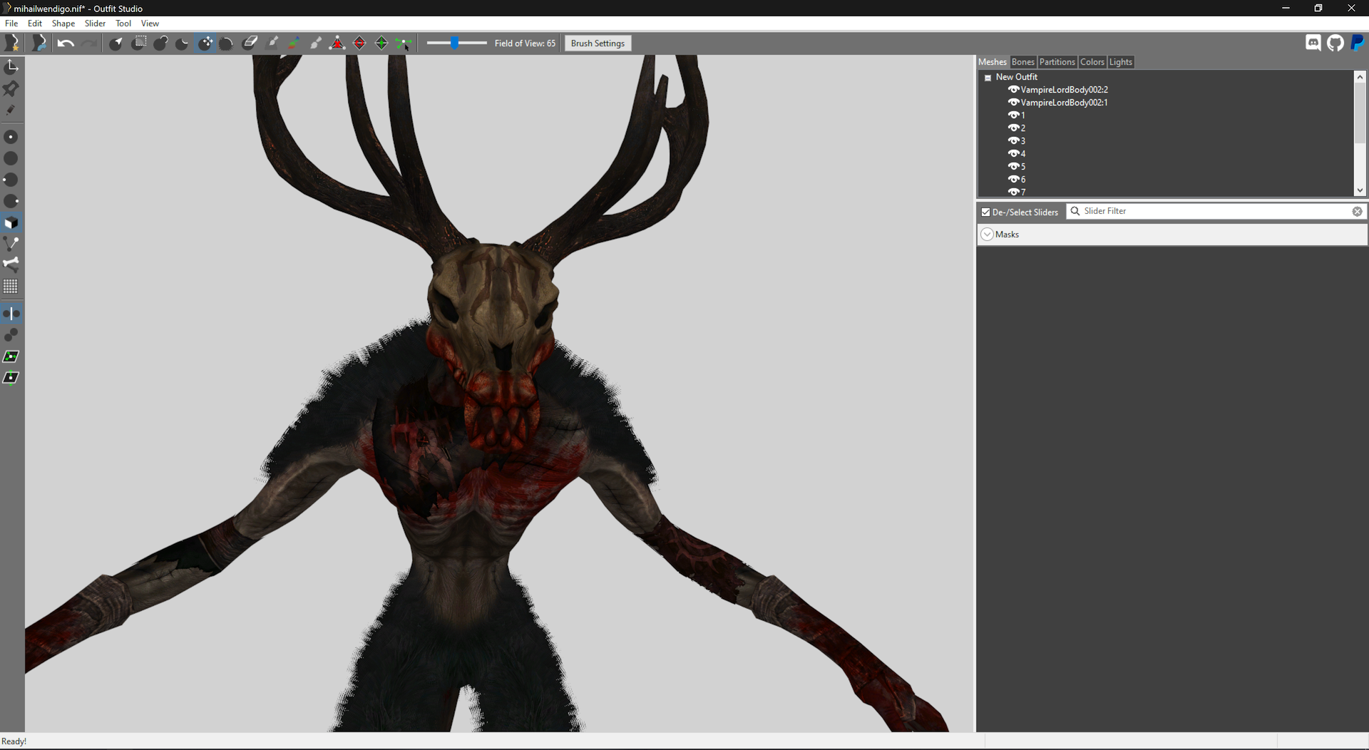Toggle the grid floor icon
This screenshot has height=750, width=1369.
(11, 287)
